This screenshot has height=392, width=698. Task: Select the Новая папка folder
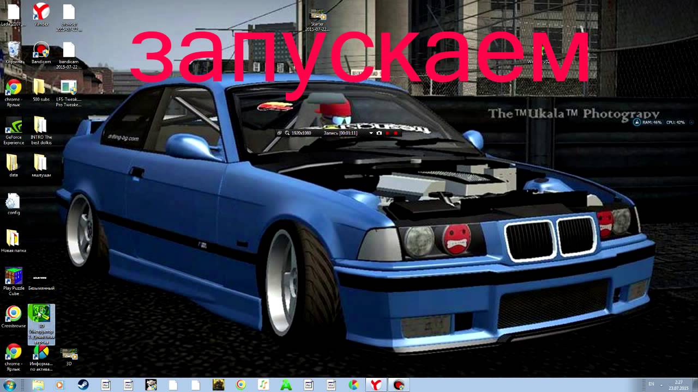point(13,242)
